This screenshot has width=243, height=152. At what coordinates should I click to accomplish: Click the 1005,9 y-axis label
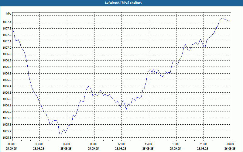(7, 118)
